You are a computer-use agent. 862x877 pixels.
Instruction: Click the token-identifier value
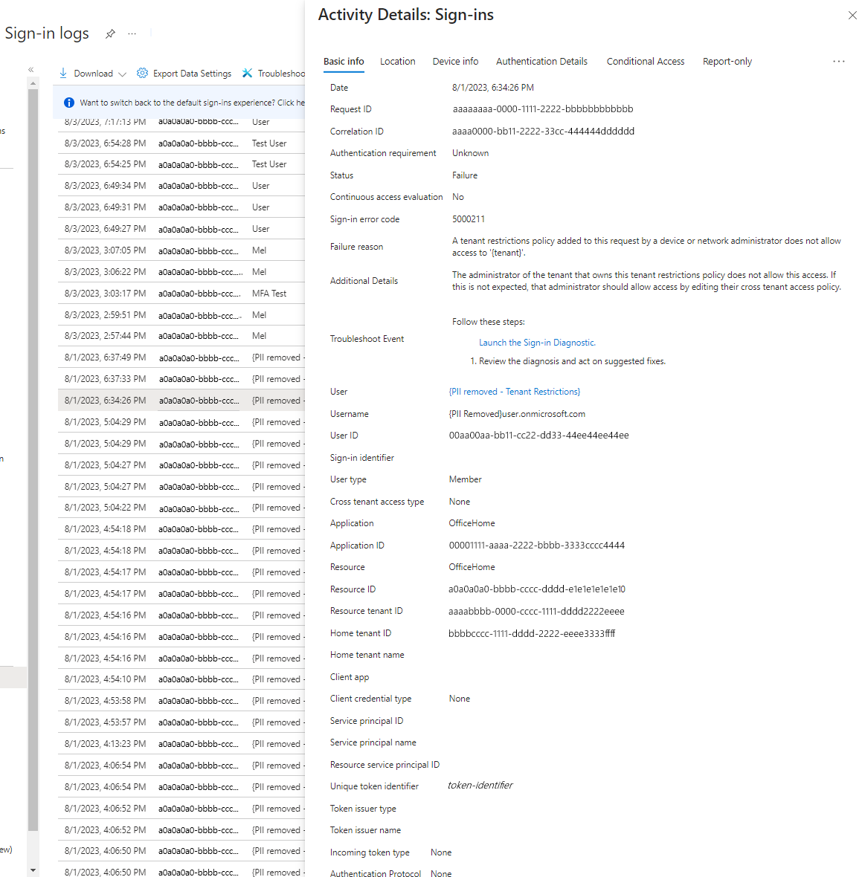point(480,786)
